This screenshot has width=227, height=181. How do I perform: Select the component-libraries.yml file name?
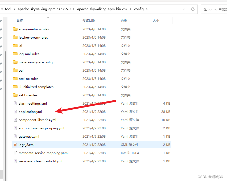[x=37, y=120]
